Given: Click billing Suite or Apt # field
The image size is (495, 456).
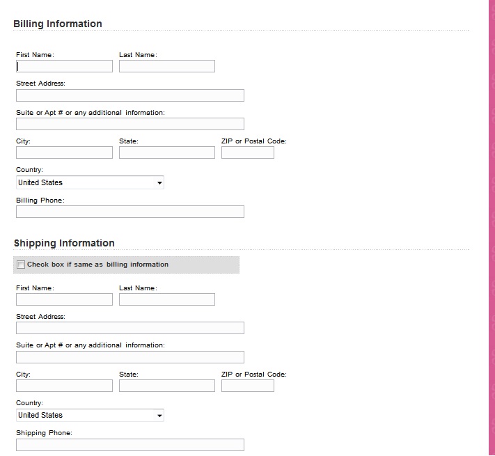Looking at the screenshot, I should [x=130, y=124].
